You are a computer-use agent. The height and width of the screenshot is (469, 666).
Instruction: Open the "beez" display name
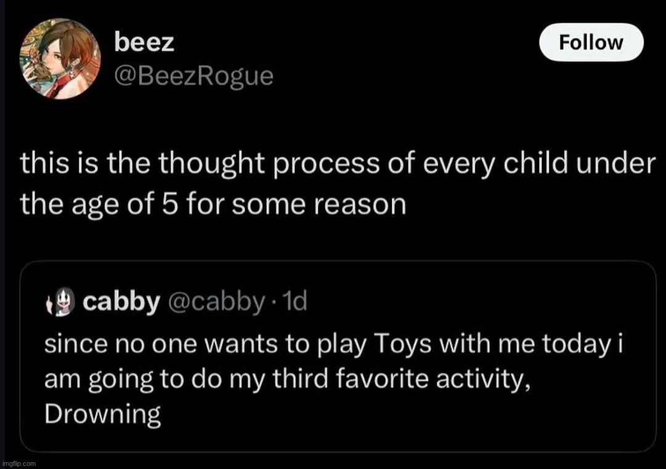pos(144,43)
